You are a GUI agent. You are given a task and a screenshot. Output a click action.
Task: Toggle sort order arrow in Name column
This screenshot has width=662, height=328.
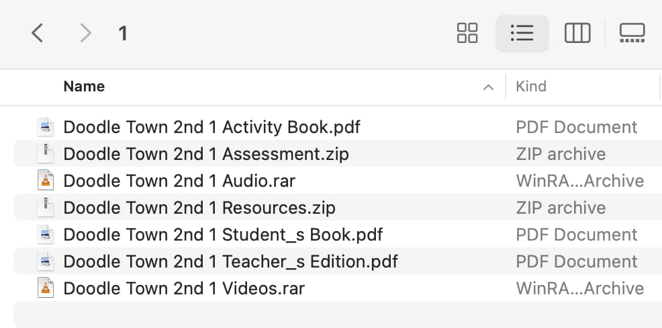488,87
